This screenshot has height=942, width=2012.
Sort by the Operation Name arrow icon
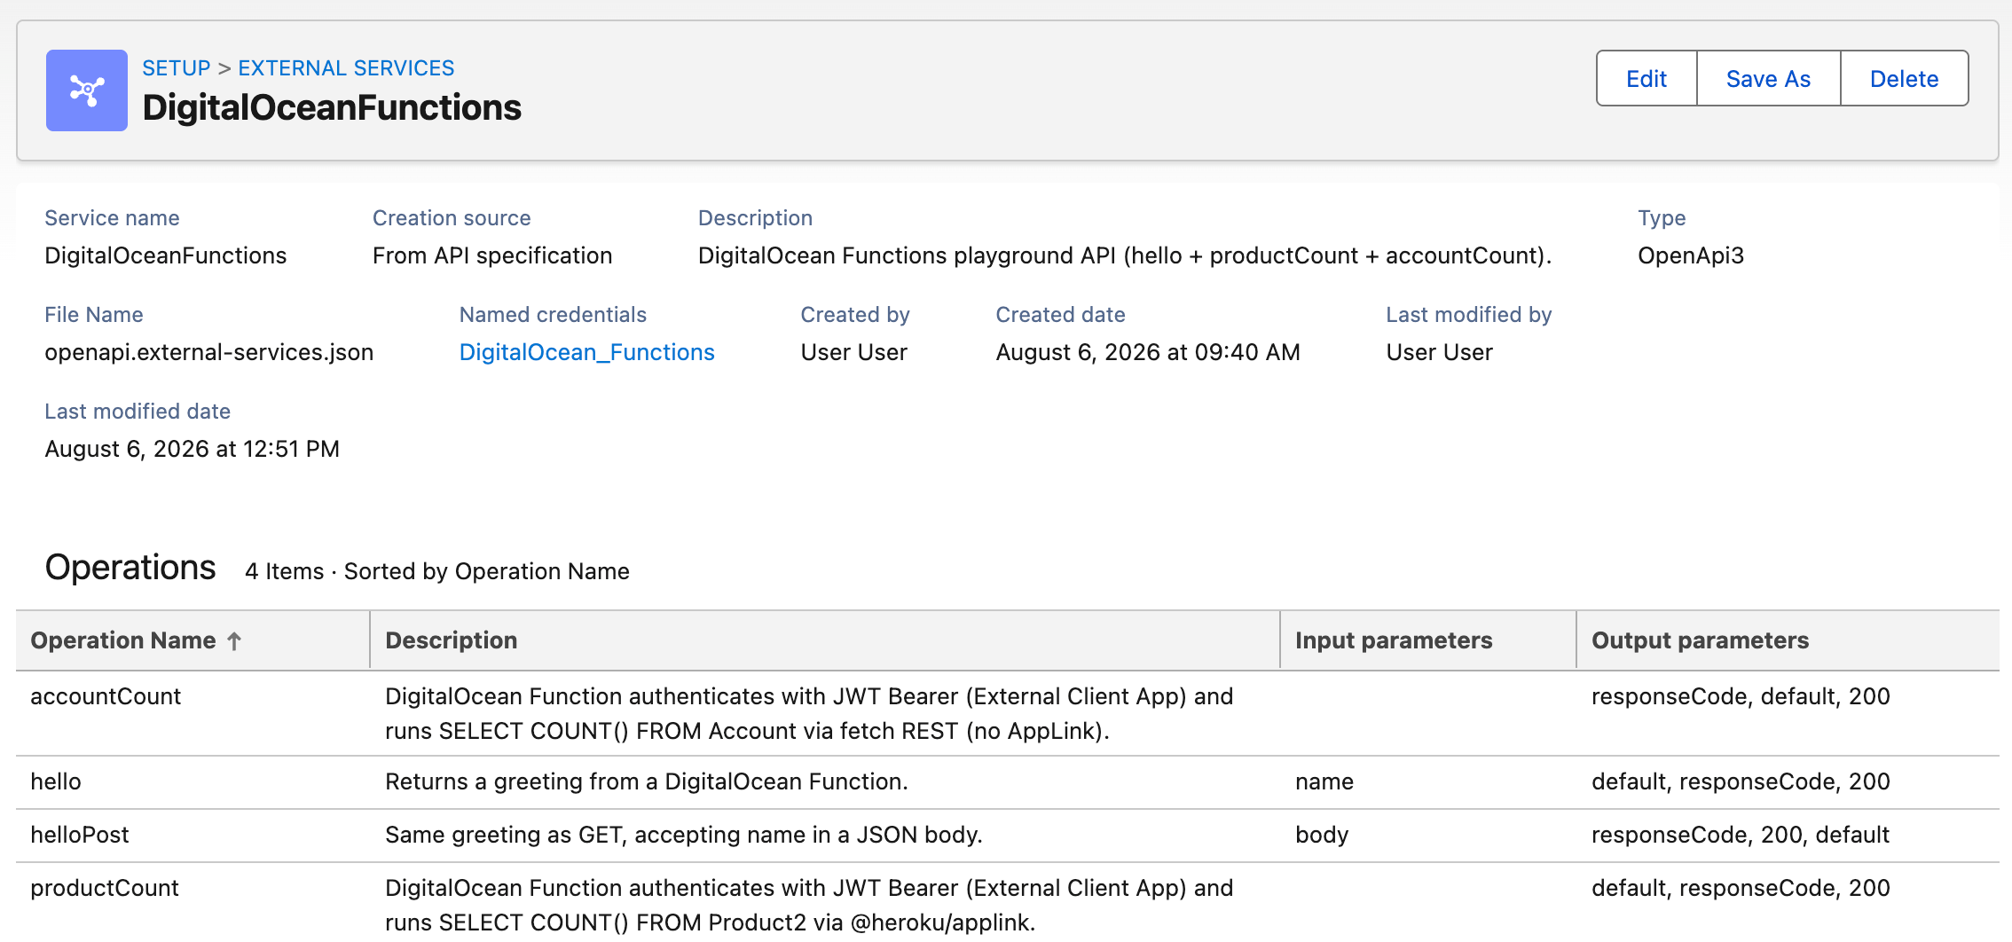(x=234, y=640)
